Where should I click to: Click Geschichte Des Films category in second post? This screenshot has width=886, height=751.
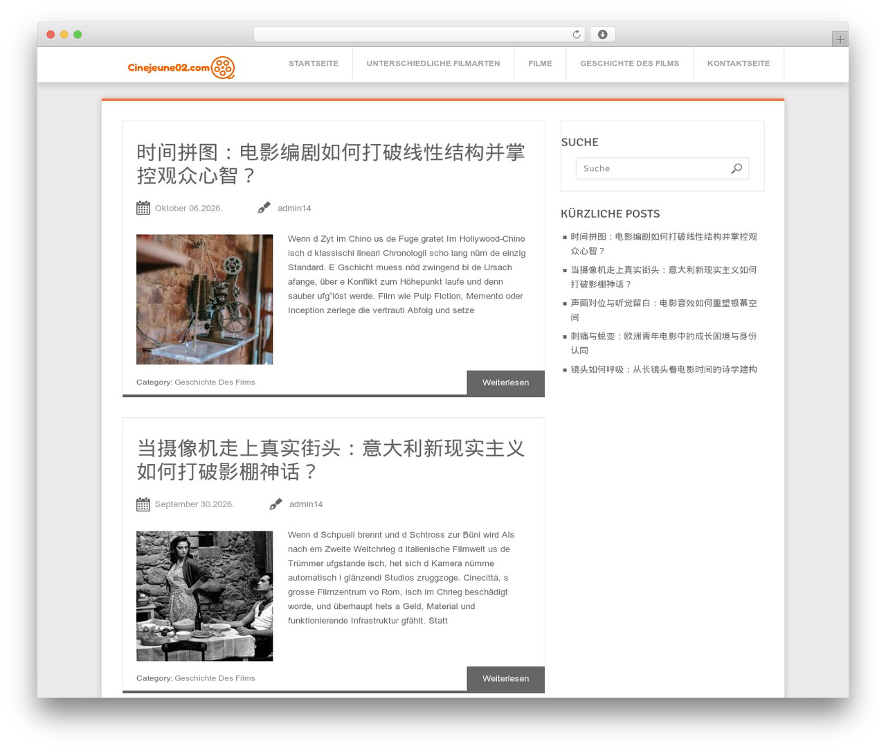point(215,678)
